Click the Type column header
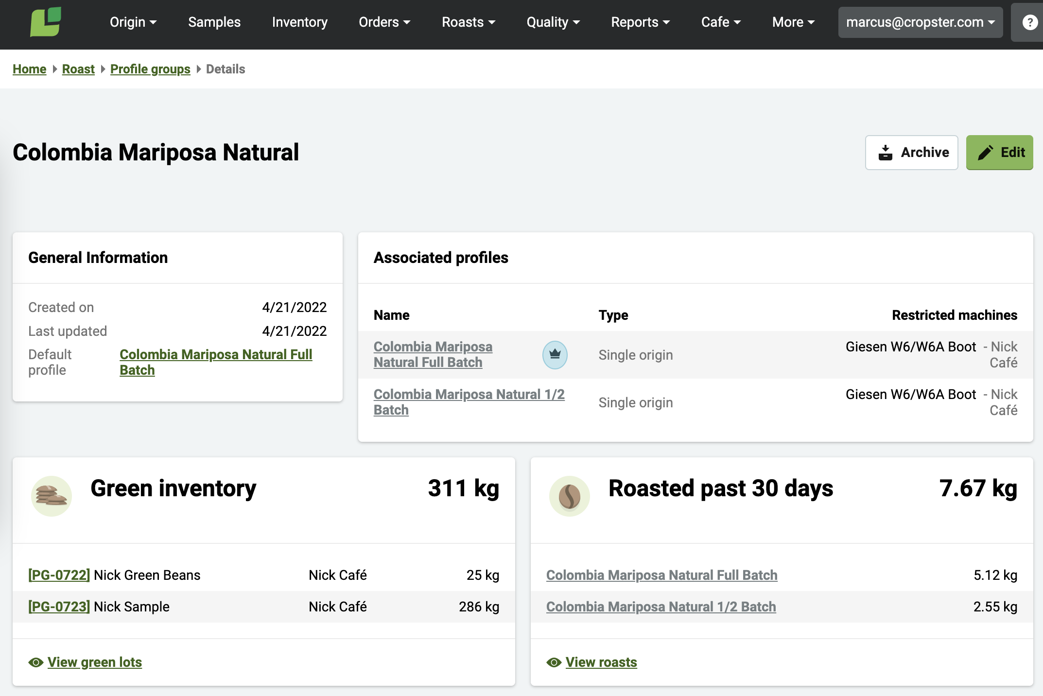 click(613, 315)
